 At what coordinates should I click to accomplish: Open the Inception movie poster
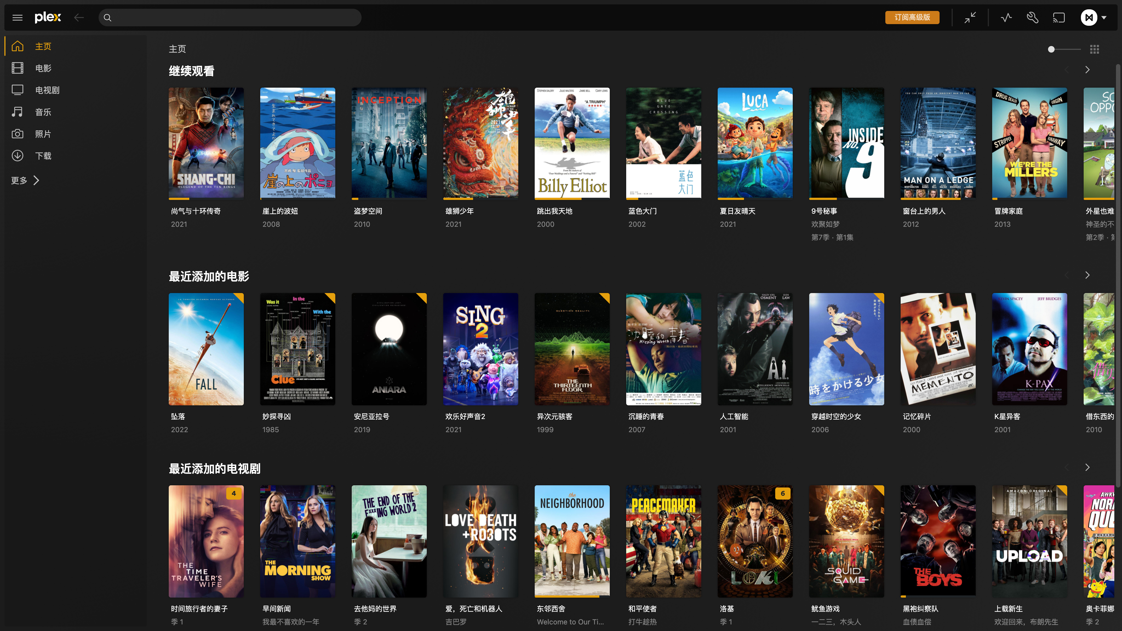pyautogui.click(x=389, y=143)
